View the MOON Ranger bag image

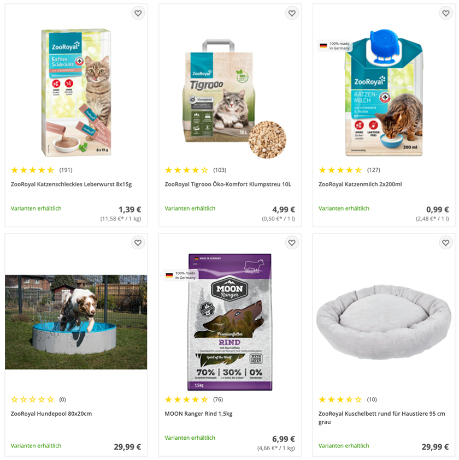click(x=230, y=322)
